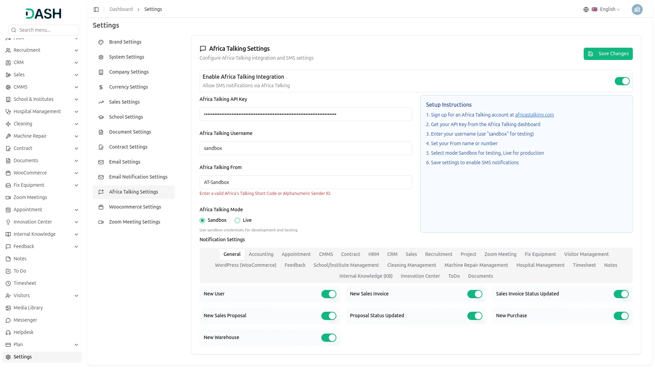Viewport: 655px width, 368px height.
Task: Click the Media Library image icon
Action: (8, 308)
